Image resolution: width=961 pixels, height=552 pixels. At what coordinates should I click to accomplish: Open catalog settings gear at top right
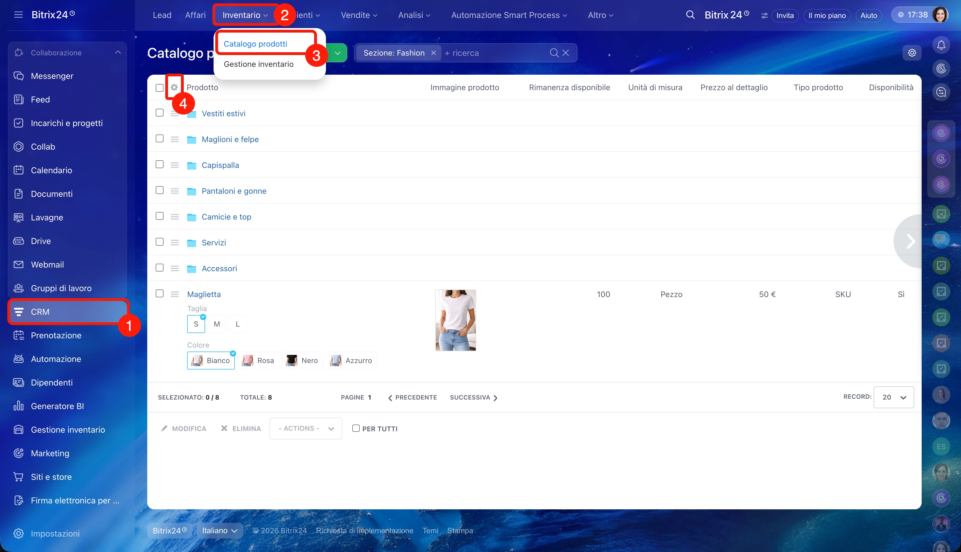[x=912, y=53]
